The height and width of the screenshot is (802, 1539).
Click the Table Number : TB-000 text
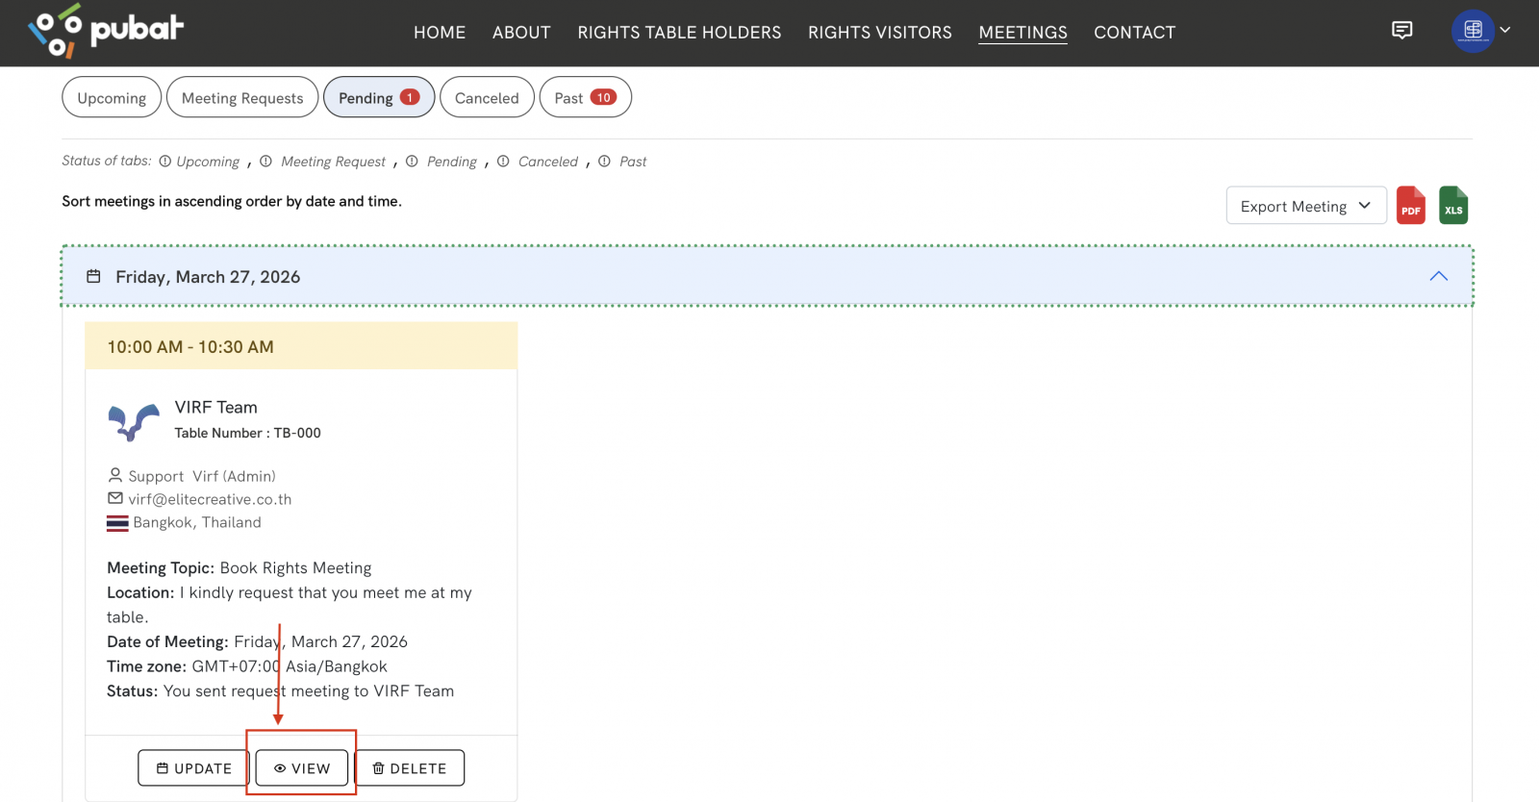click(x=247, y=433)
